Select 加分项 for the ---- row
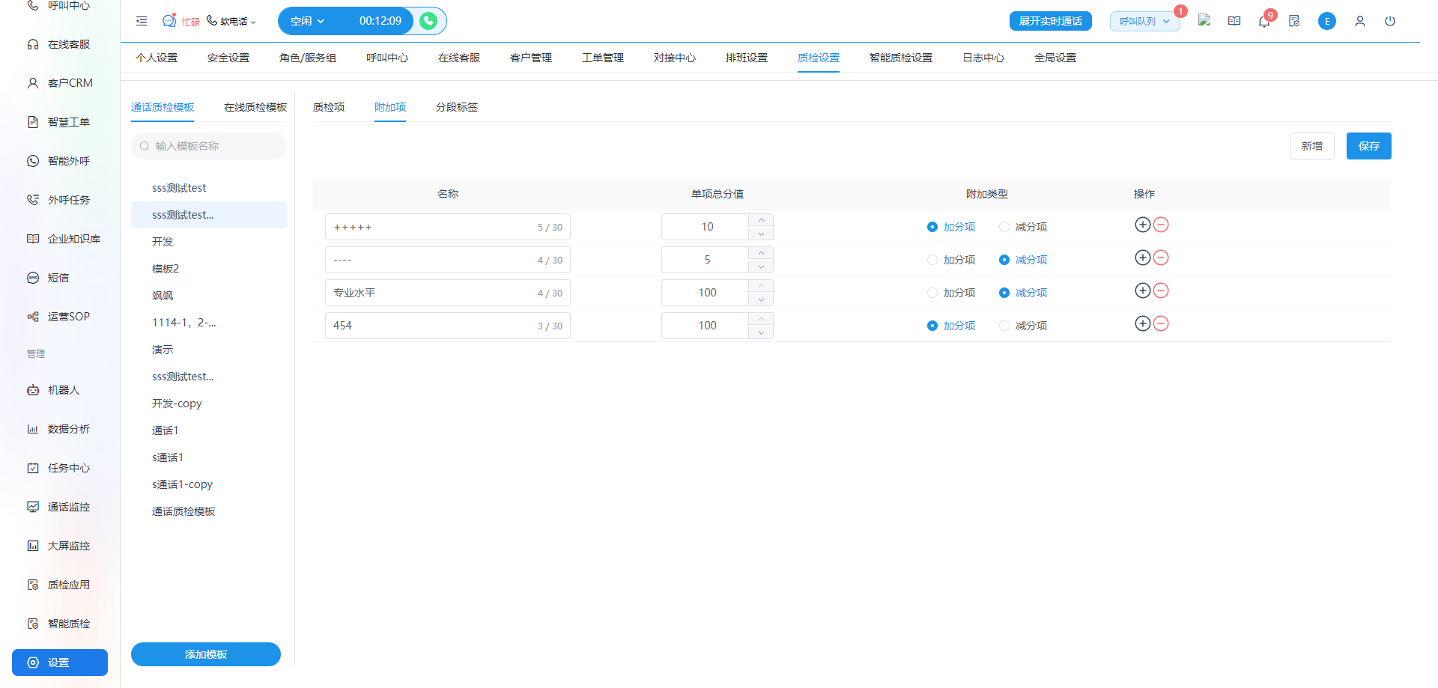 pyautogui.click(x=951, y=260)
